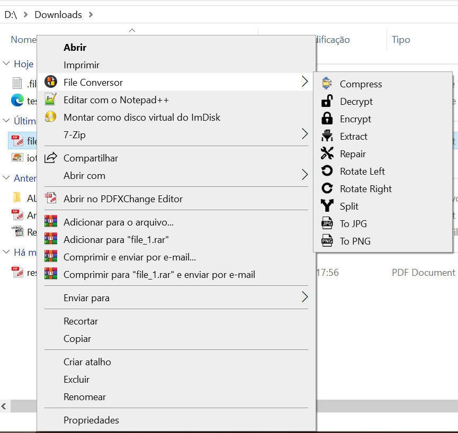Image resolution: width=458 pixels, height=433 pixels.
Task: Click the PDFXChange Editor icon
Action: (x=50, y=199)
